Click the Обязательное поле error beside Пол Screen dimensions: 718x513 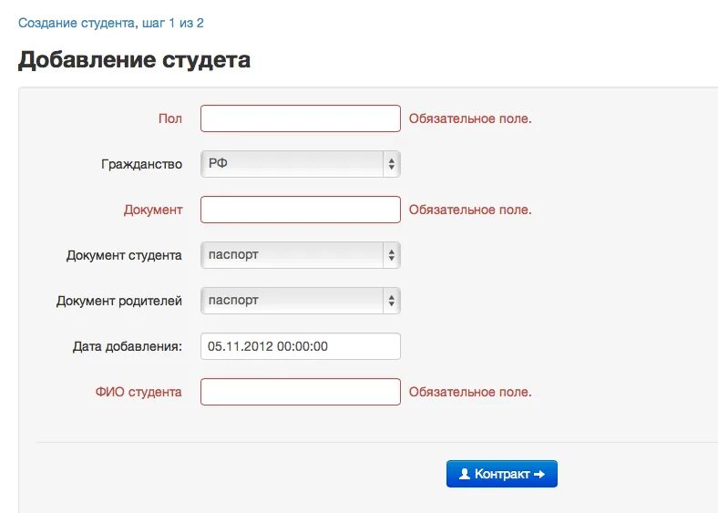pyautogui.click(x=470, y=118)
